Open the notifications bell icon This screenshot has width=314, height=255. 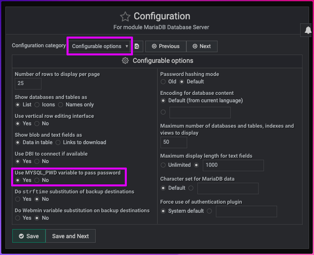click(308, 30)
